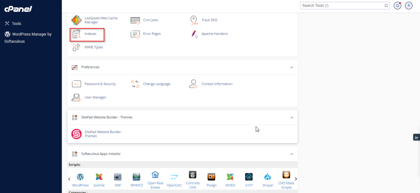Select the WHMCS script icon
This screenshot has height=193, width=420.
[x=136, y=177]
